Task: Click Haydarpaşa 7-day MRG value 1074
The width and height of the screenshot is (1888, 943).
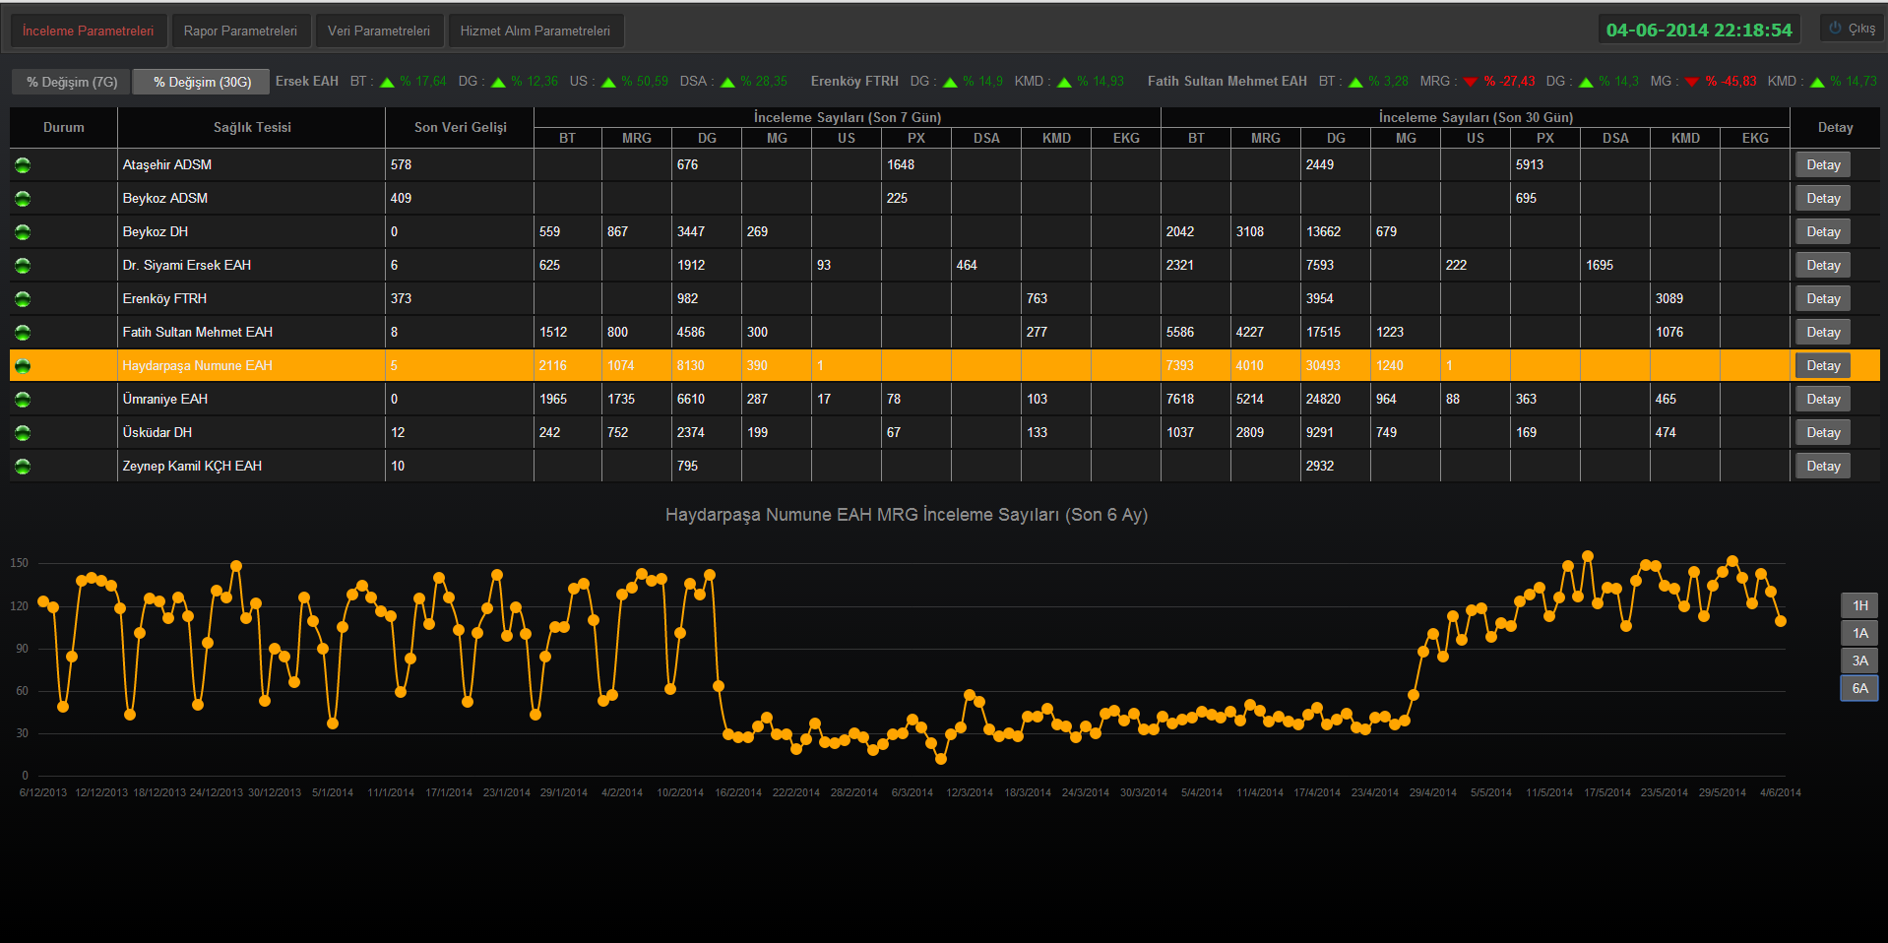Action: 621,365
